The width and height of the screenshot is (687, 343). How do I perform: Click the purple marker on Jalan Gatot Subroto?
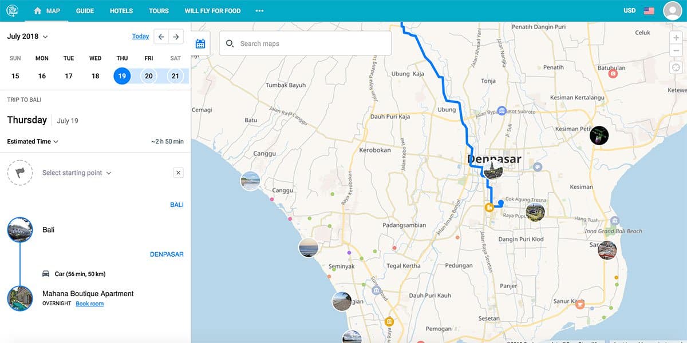click(502, 110)
